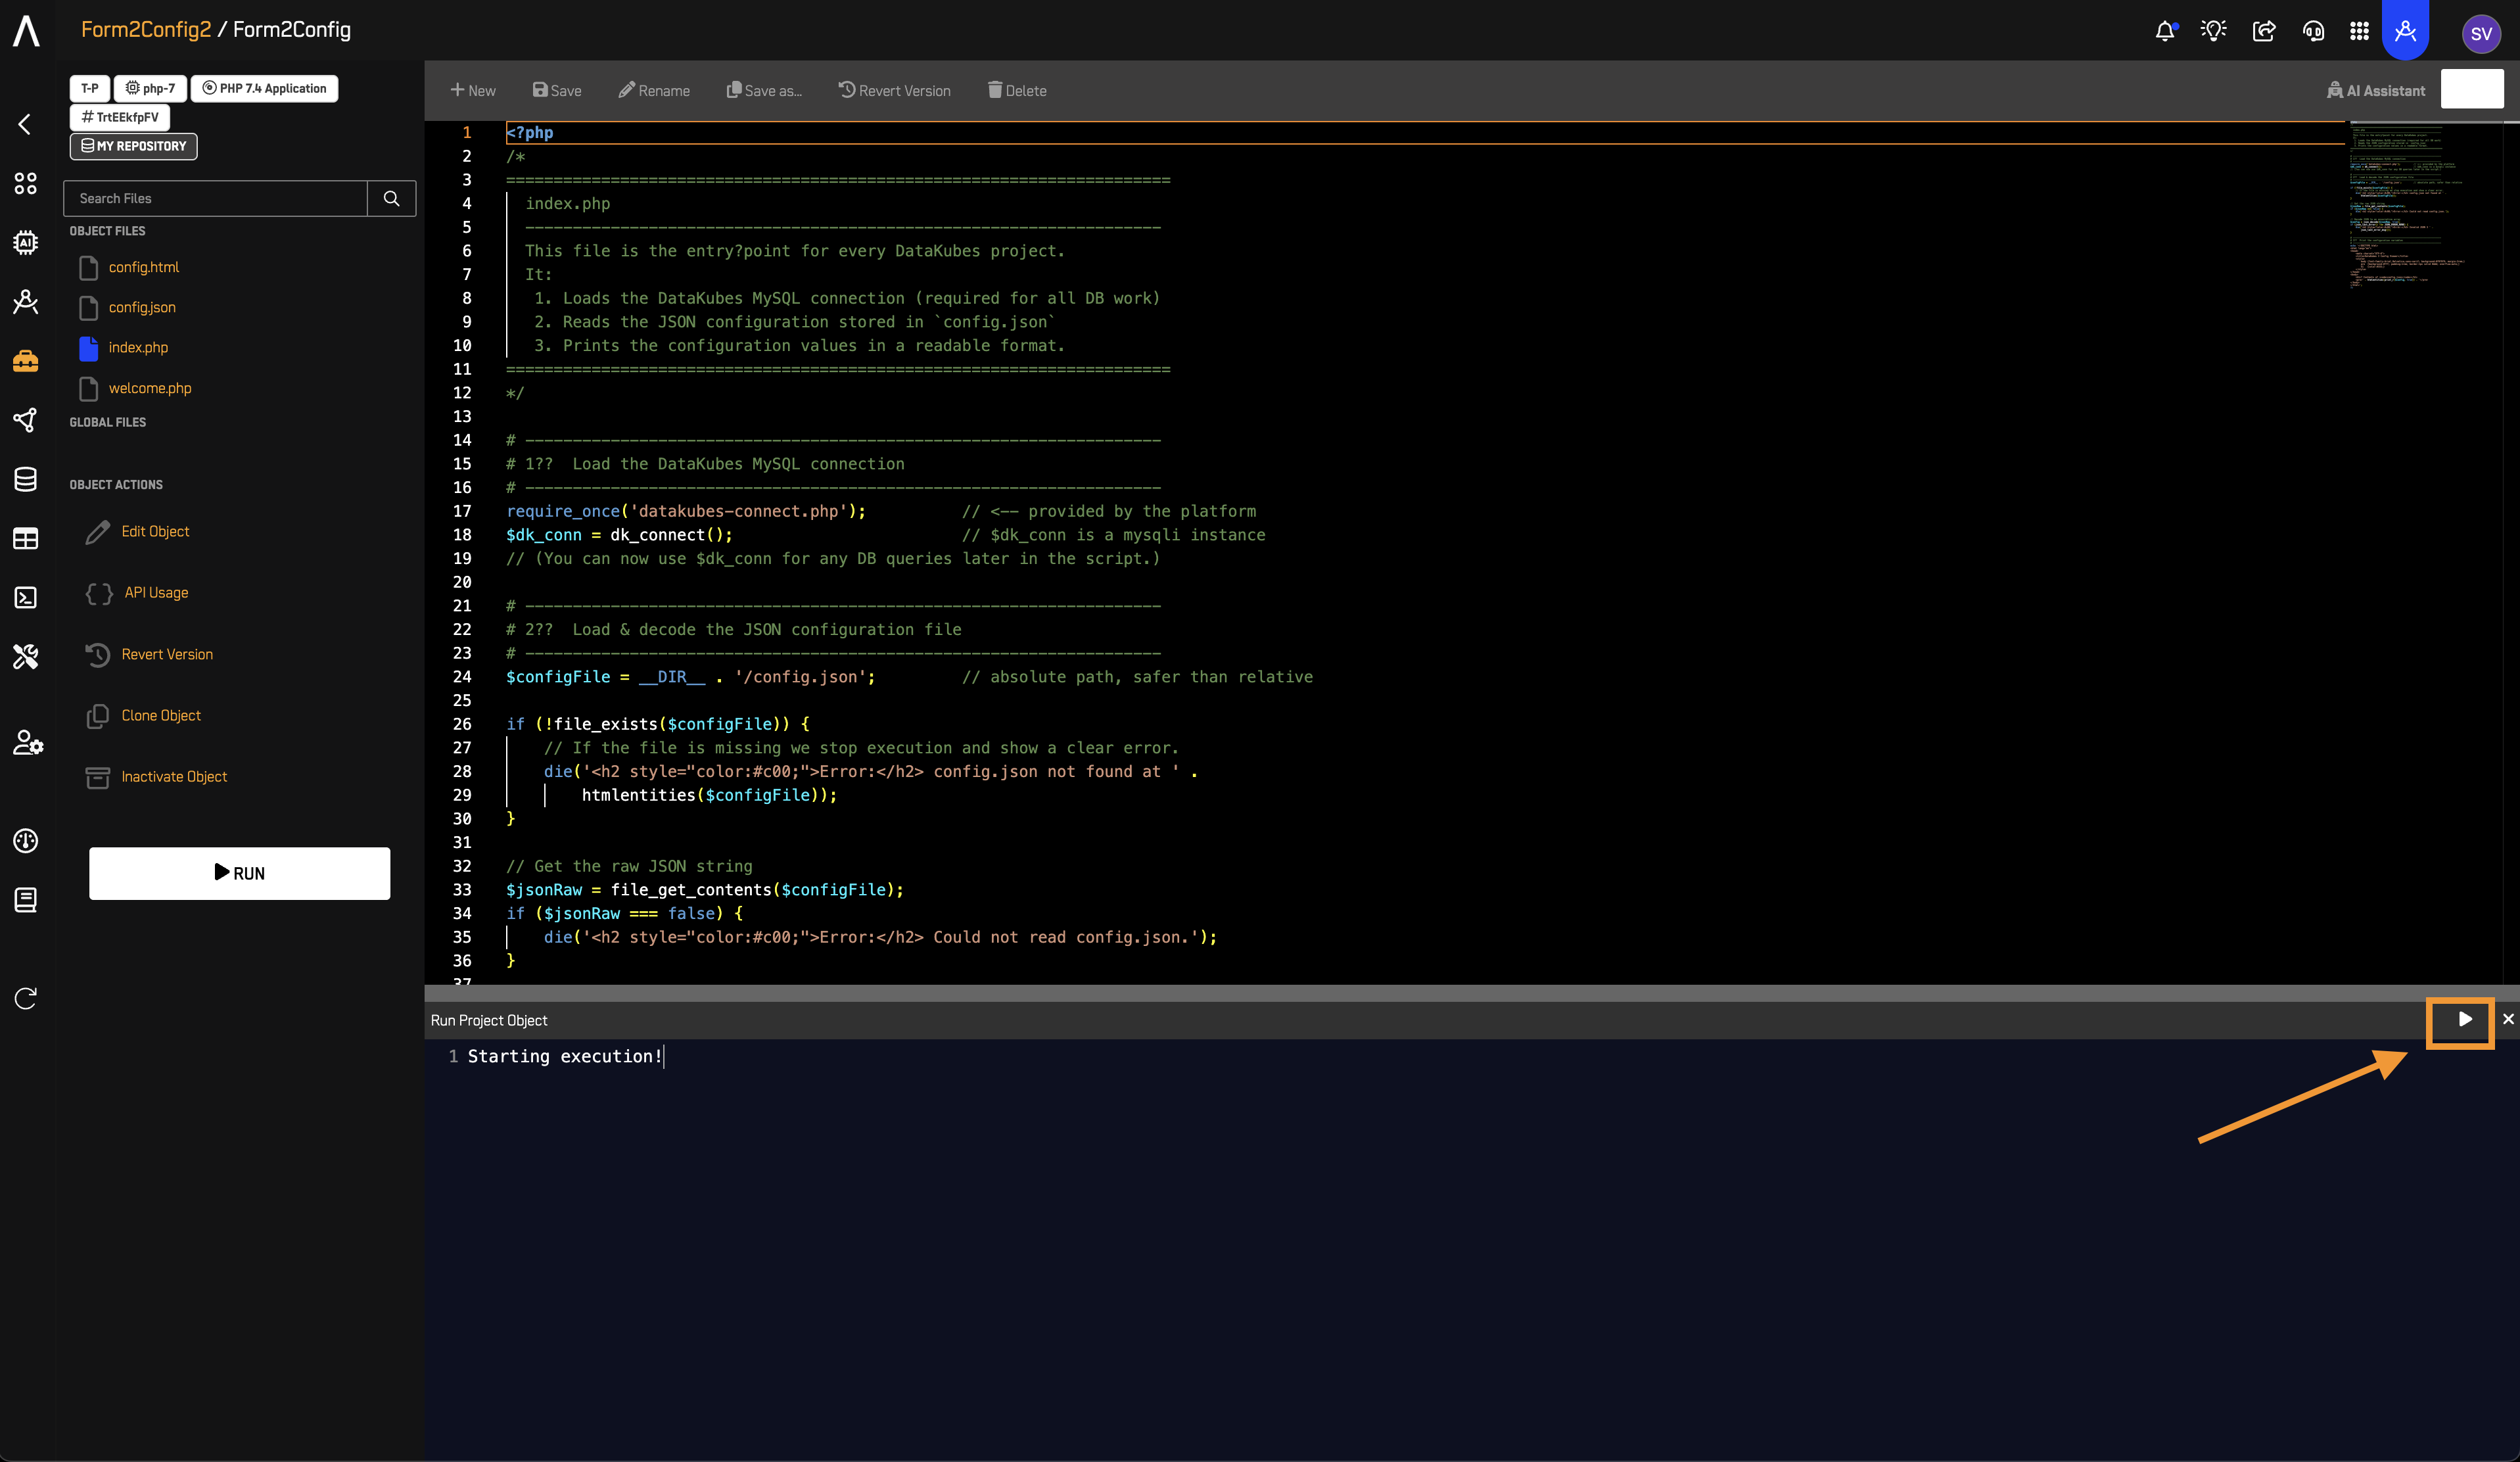Image resolution: width=2520 pixels, height=1462 pixels.
Task: Click the OBJECT FILES section header
Action: (107, 231)
